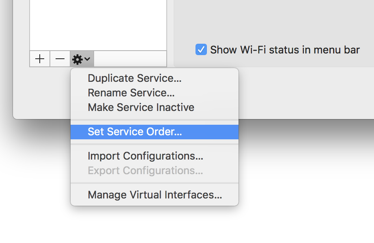
Task: Choose Duplicate Service… from the menu
Action: click(x=134, y=78)
